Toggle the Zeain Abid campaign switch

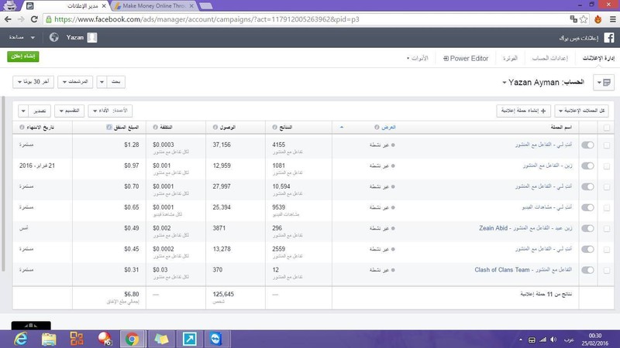point(587,228)
